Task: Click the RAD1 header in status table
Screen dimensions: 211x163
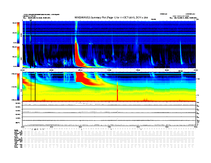Action: [16, 137]
